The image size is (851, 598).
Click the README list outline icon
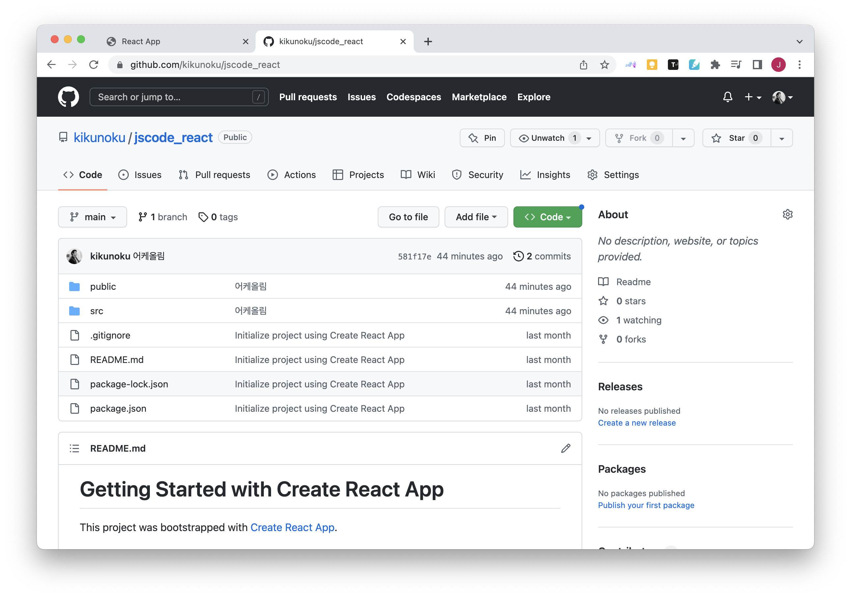pyautogui.click(x=74, y=448)
